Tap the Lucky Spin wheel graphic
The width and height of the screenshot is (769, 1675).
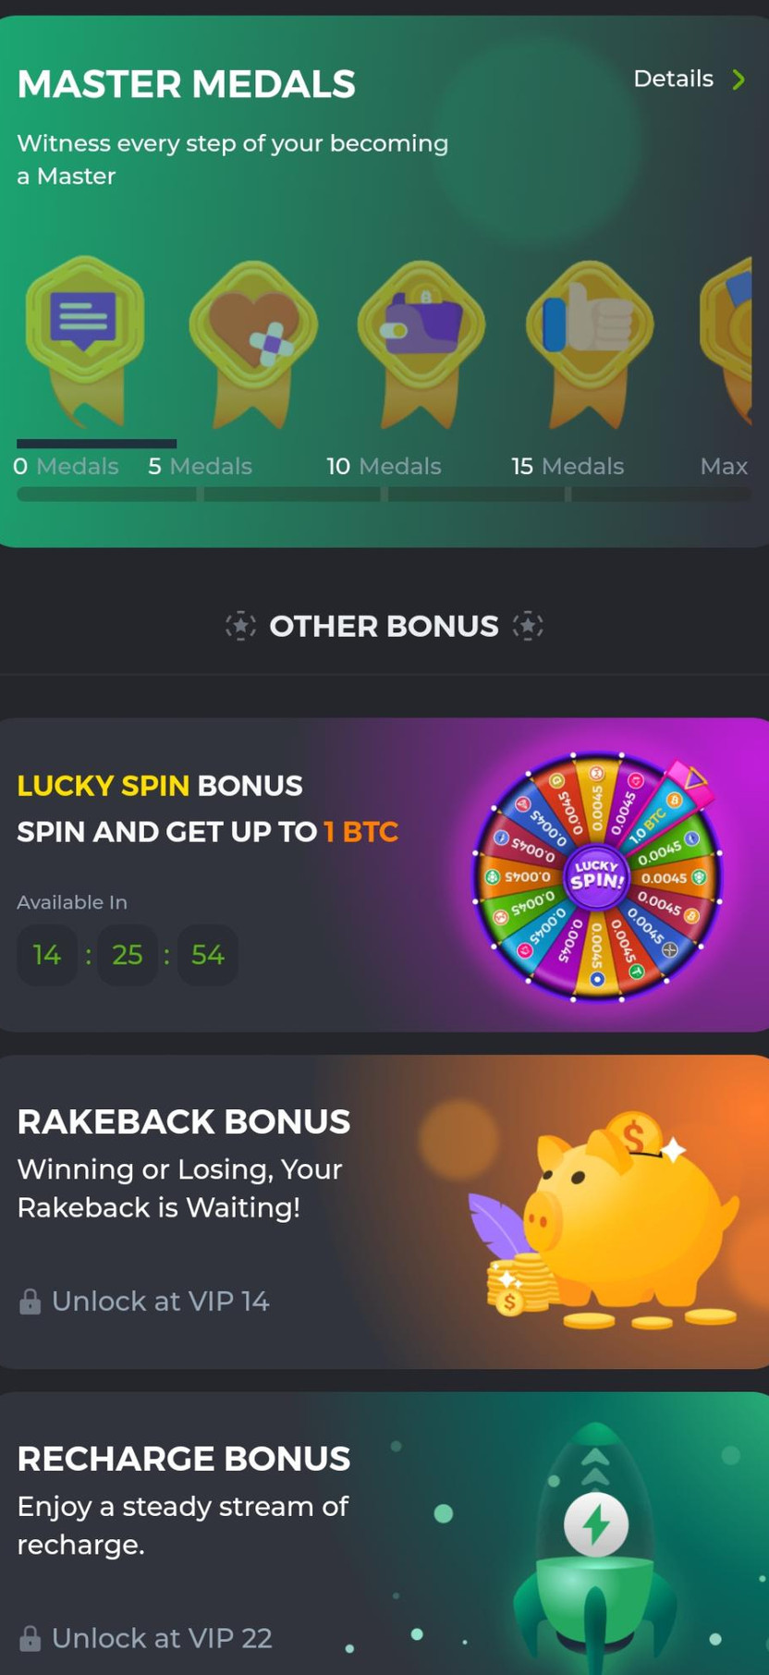(597, 876)
